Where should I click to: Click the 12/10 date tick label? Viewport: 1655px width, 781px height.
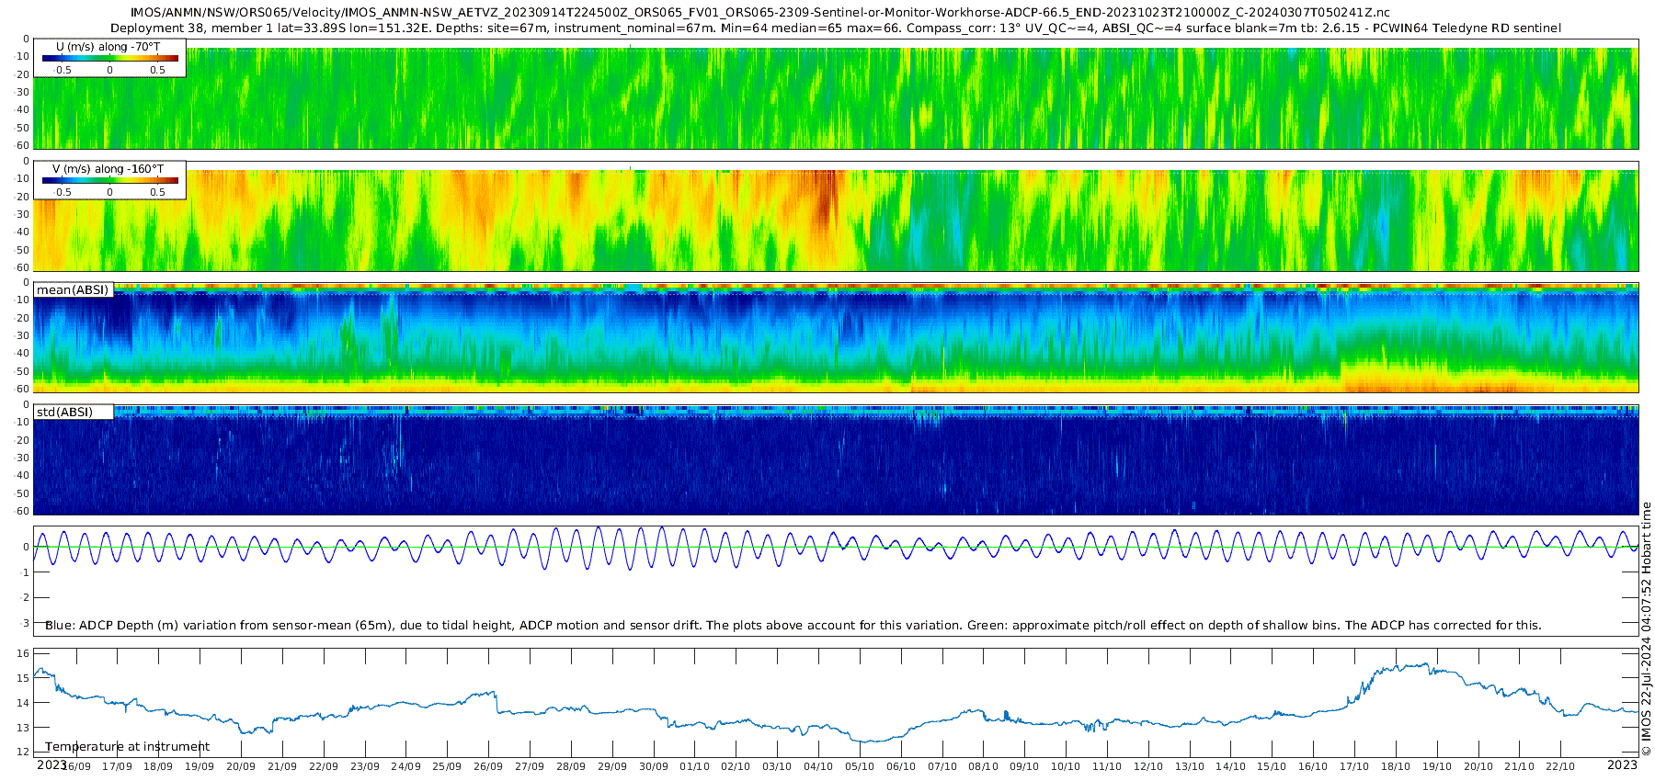pyautogui.click(x=1148, y=766)
